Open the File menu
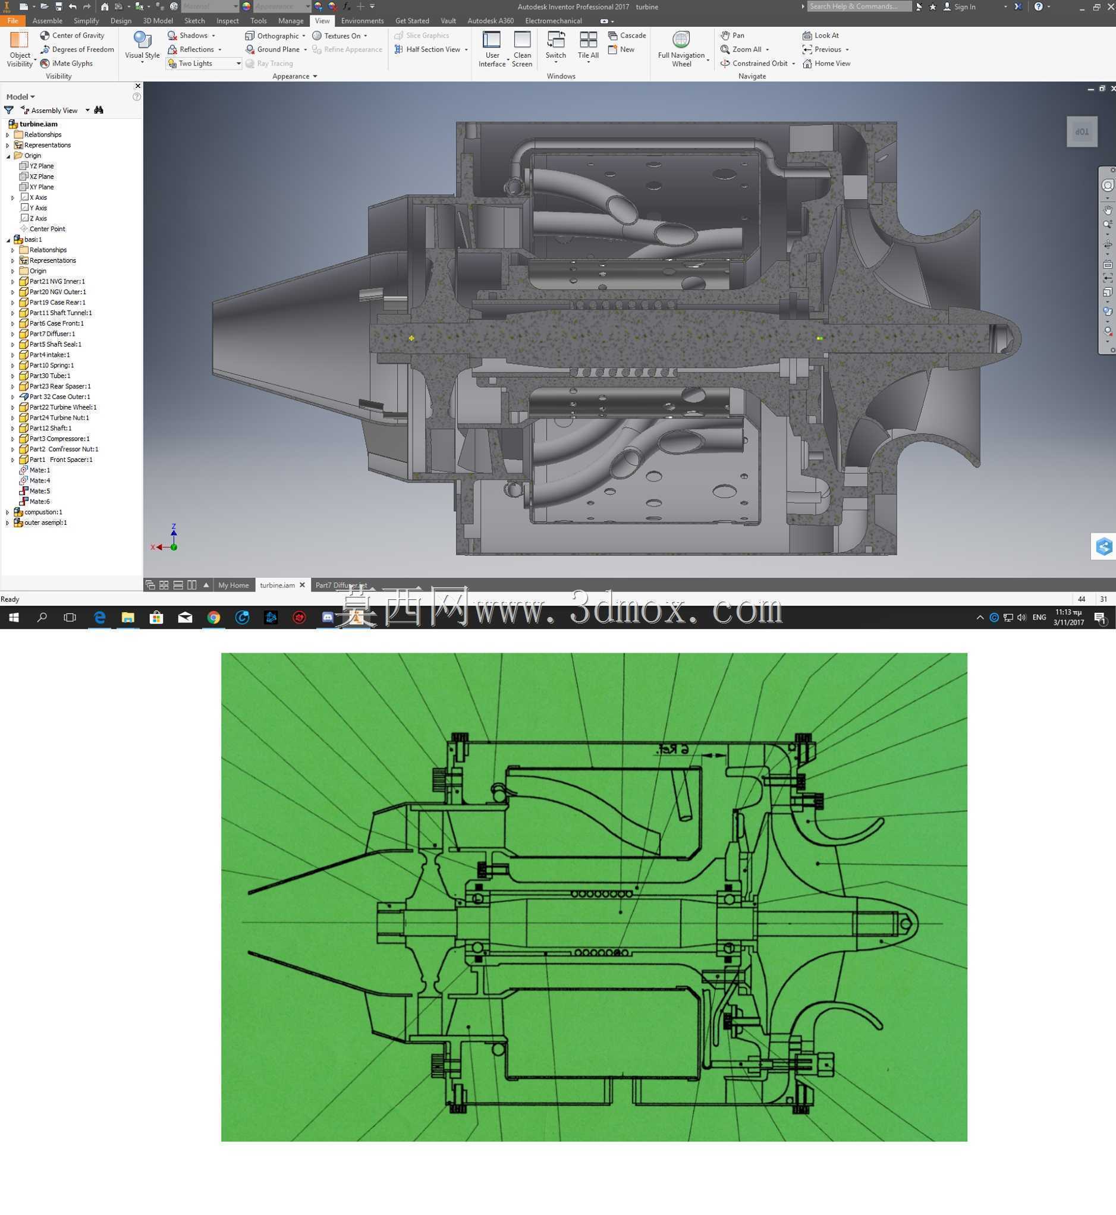Image resolution: width=1116 pixels, height=1215 pixels. click(12, 21)
